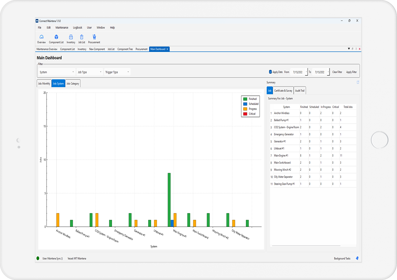397x280 pixels.
Task: Switch to Certificate & Survey tab
Action: tap(283, 91)
